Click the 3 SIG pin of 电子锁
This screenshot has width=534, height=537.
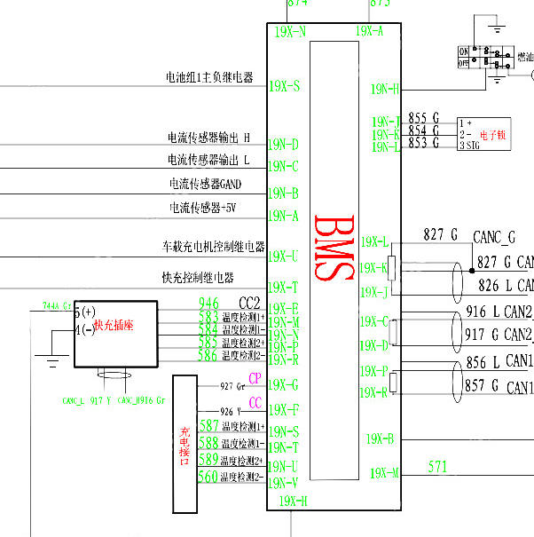[469, 146]
